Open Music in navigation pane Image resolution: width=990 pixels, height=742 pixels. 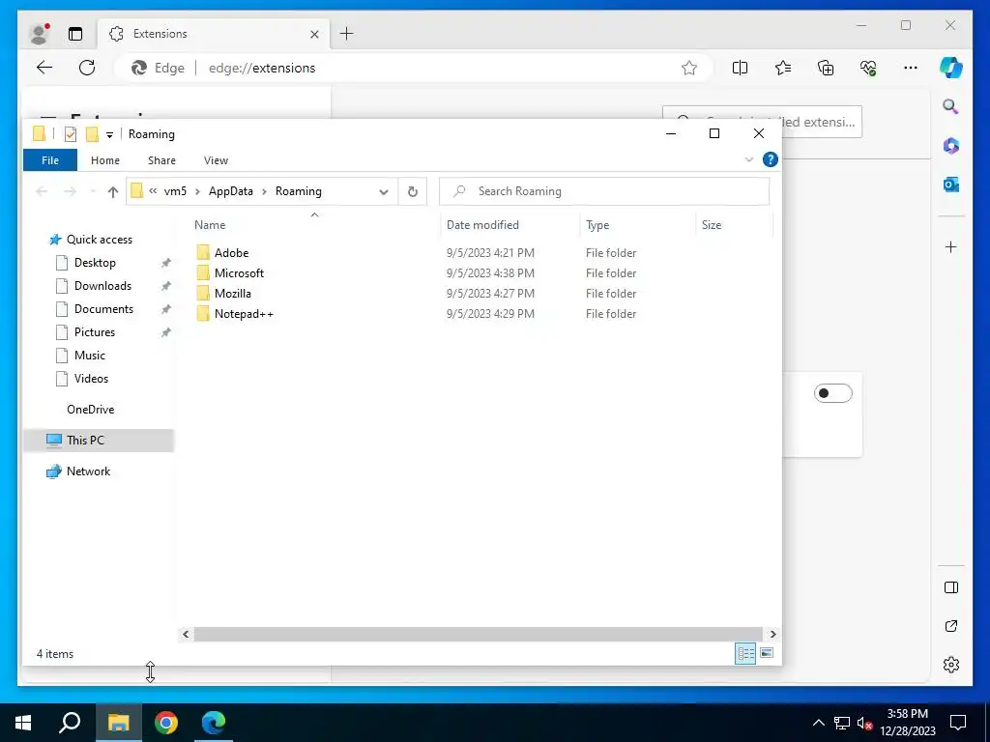click(89, 356)
